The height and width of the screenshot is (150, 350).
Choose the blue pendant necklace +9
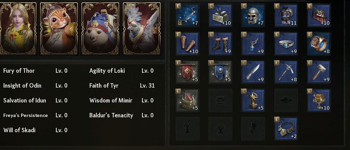click(253, 44)
